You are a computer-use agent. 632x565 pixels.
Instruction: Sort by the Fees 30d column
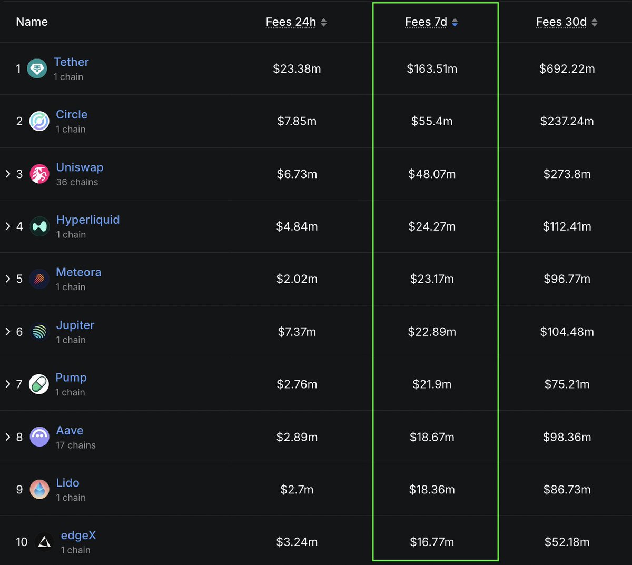[x=561, y=22]
